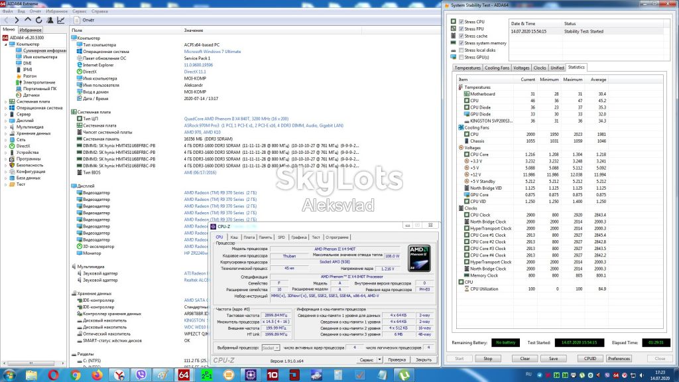
Task: Open the DirectX 11.1 link
Action: pyautogui.click(x=195, y=72)
